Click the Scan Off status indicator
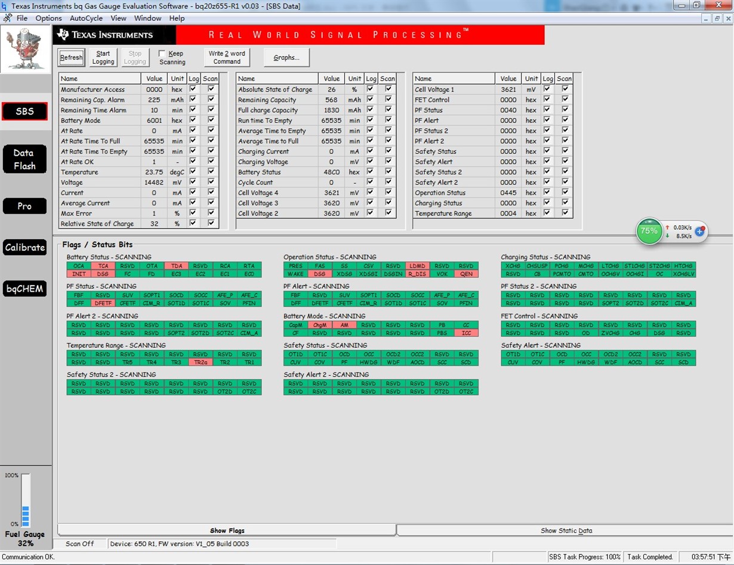The height and width of the screenshot is (565, 734). 80,544
